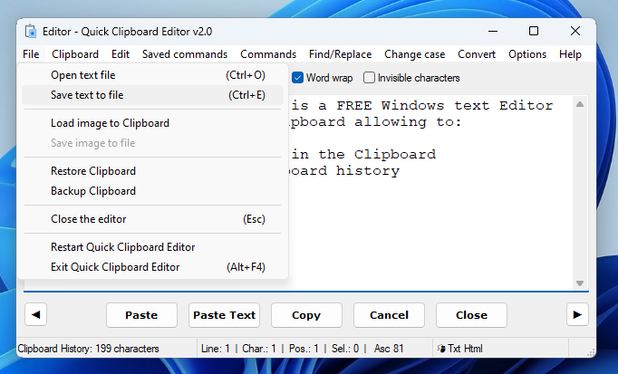618x374 pixels.
Task: Open the Saved commands menu
Action: 185,54
